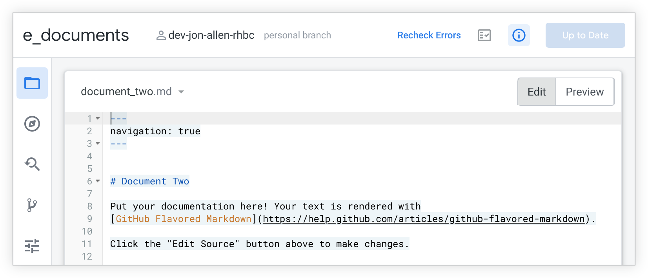Image resolution: width=648 pixels, height=278 pixels.
Task: Select the Edit tab
Action: pos(537,92)
